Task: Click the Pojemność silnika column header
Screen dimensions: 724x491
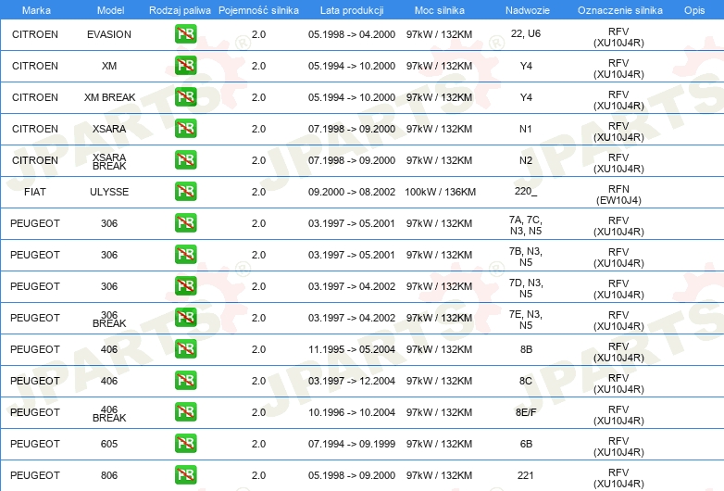Action: pyautogui.click(x=258, y=10)
